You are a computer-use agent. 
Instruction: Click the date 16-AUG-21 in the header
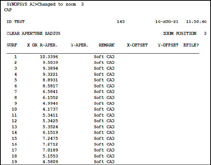[x=167, y=22]
